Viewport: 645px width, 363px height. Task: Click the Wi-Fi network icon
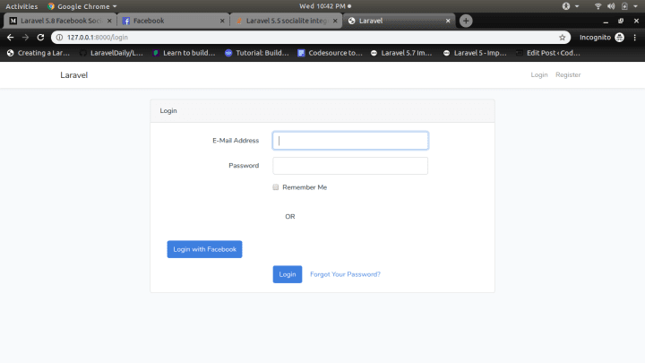598,5
